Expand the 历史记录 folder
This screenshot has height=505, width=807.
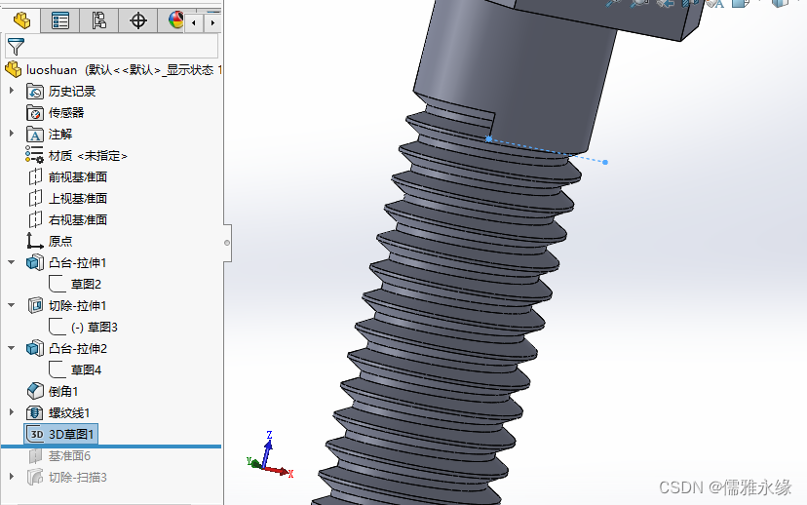[x=12, y=91]
